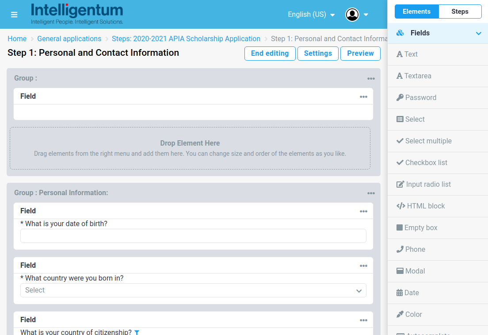
Task: Click the filter icon beside country of citizenship
Action: pyautogui.click(x=137, y=332)
